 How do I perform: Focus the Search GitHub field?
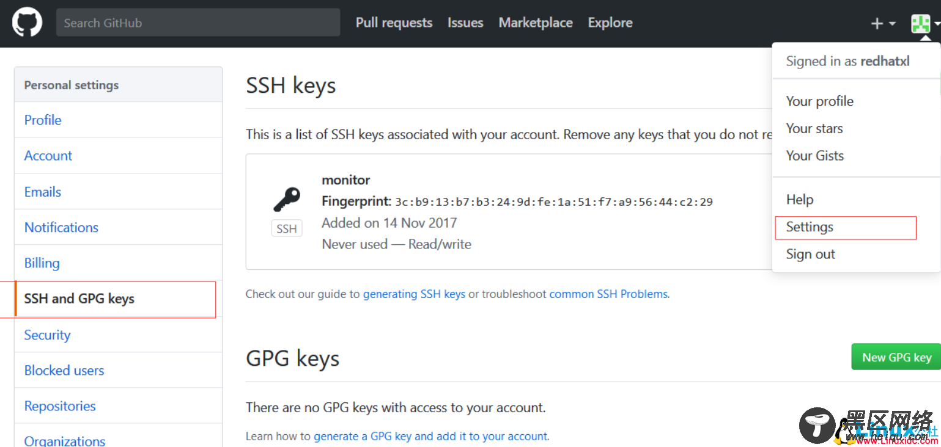198,23
